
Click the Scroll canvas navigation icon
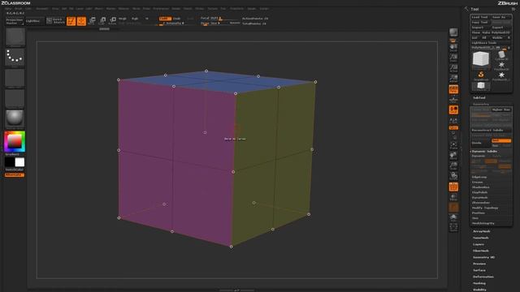453,48
